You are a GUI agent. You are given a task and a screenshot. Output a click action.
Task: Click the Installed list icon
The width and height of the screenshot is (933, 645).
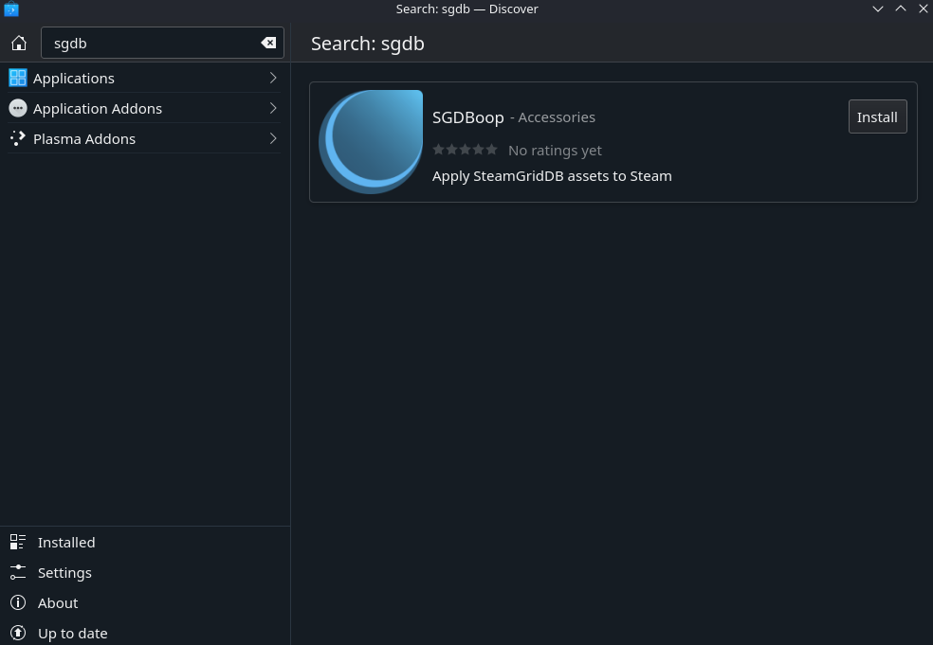point(18,542)
